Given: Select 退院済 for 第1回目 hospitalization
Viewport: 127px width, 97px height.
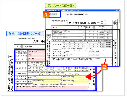Looking at the screenshot, I should tap(77, 68).
